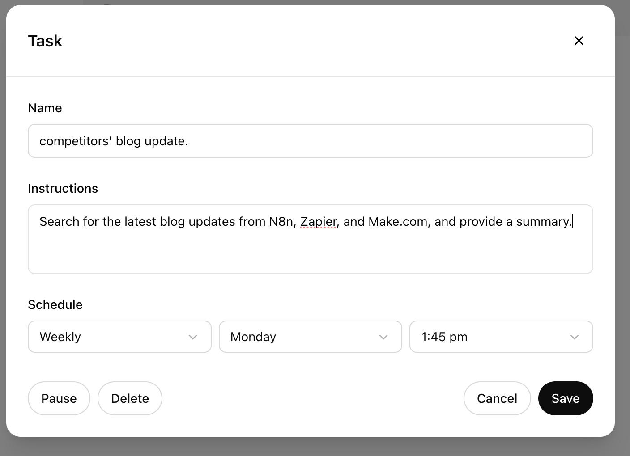Click the Schedule section label
Screen dimensions: 630x456
(55, 305)
